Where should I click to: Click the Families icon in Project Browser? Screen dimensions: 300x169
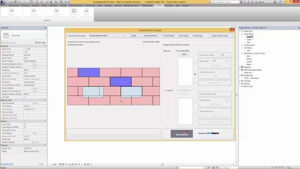coord(242,81)
